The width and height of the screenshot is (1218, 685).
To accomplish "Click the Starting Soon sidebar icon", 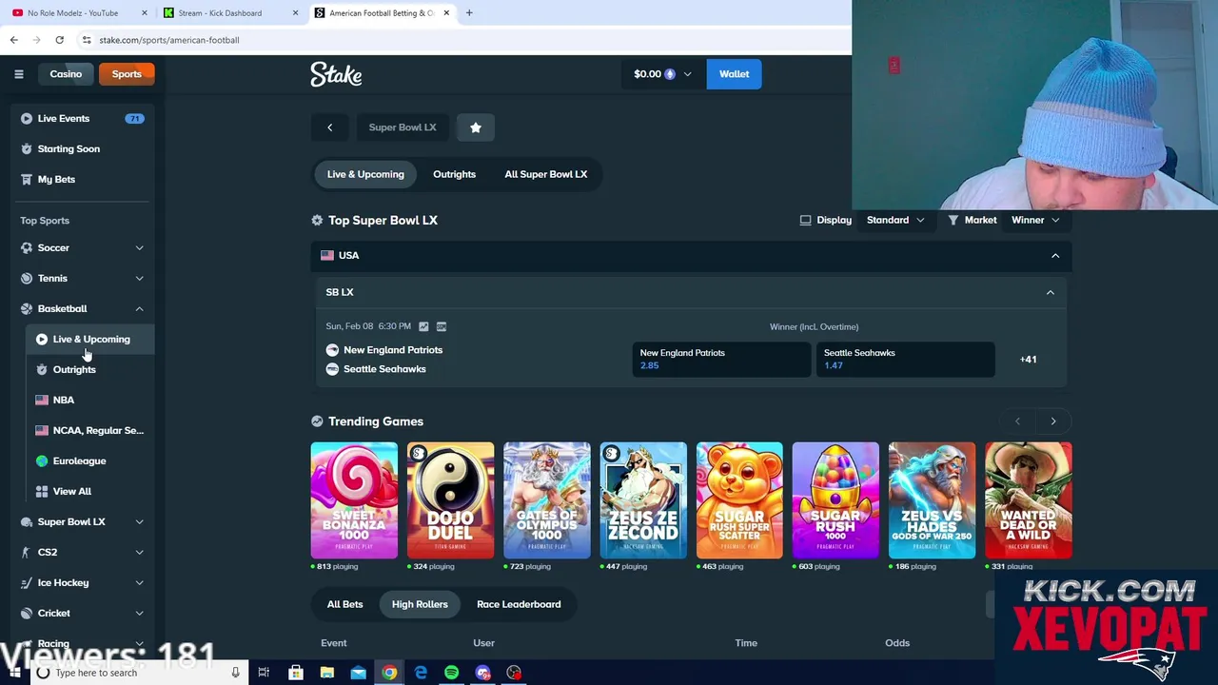I will point(27,149).
